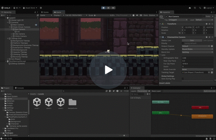Select the Project tab
Image resolution: width=216 pixels, height=140 pixels.
click(x=5, y=88)
